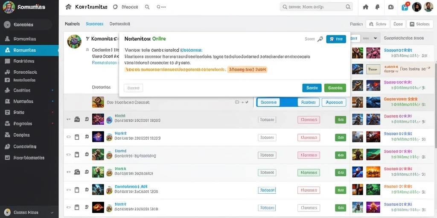Toggle the oval checkbox in the Davtobnoo Att row

[69, 190]
